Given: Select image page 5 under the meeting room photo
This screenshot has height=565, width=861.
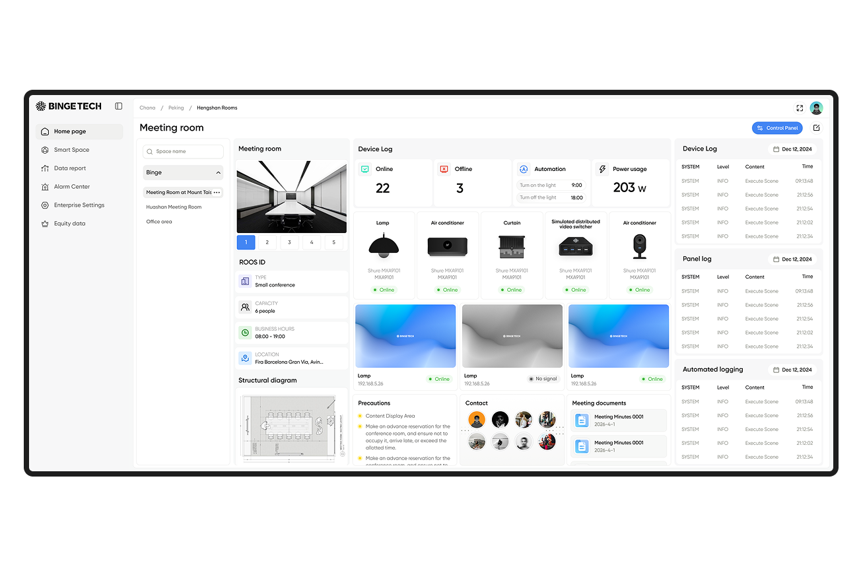Looking at the screenshot, I should click(x=333, y=242).
